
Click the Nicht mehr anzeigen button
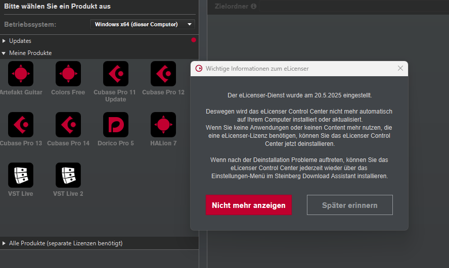tap(249, 205)
